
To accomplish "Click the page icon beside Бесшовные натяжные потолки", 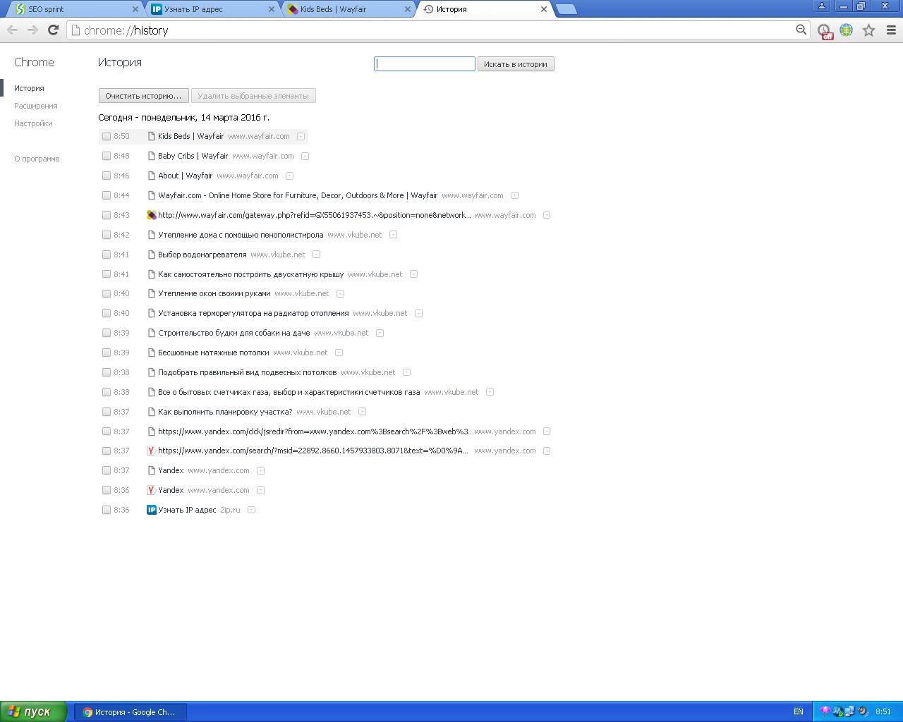I will point(151,353).
